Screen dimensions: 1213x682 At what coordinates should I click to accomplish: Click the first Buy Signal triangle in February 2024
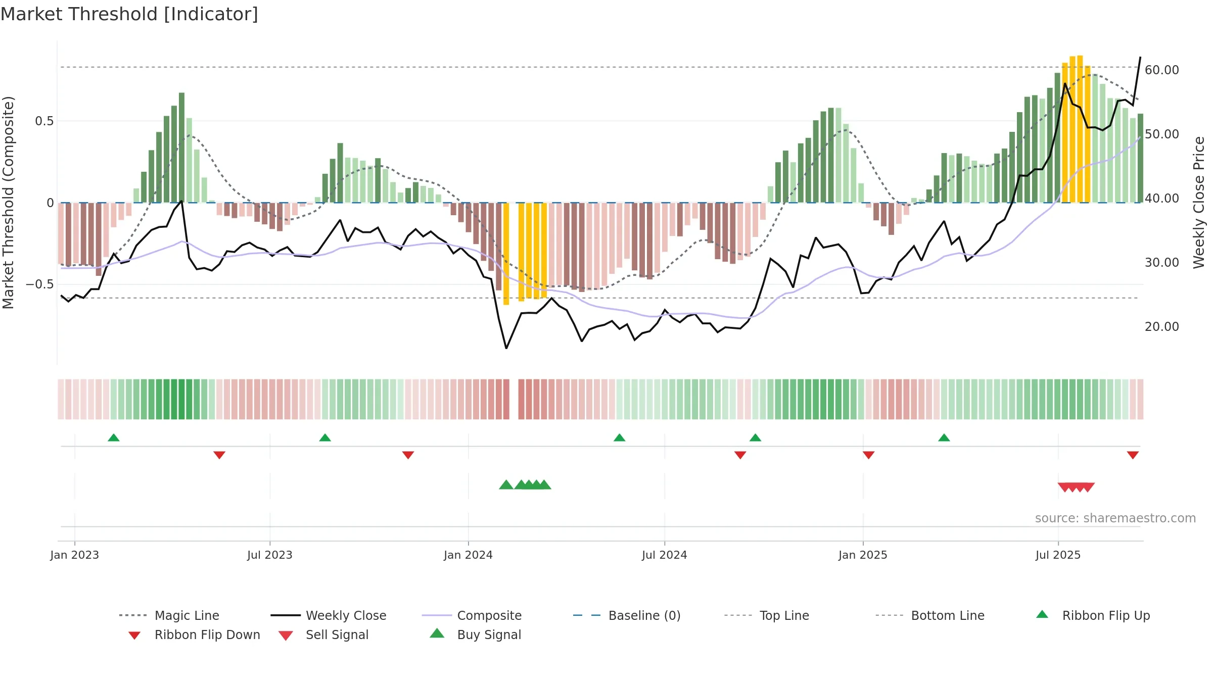(x=506, y=484)
